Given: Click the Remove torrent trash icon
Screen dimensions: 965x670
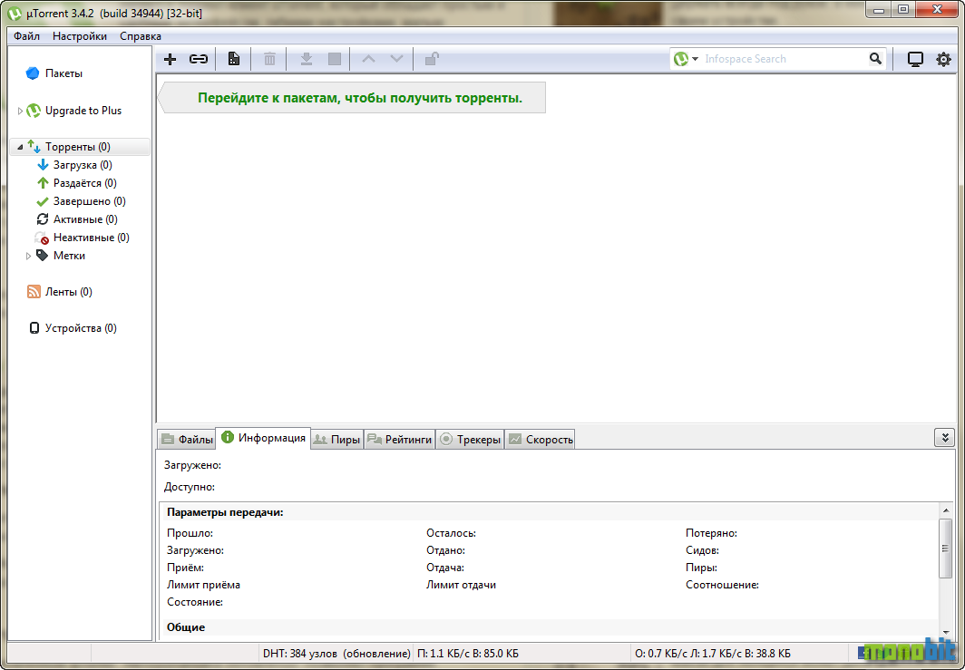Looking at the screenshot, I should coord(269,59).
